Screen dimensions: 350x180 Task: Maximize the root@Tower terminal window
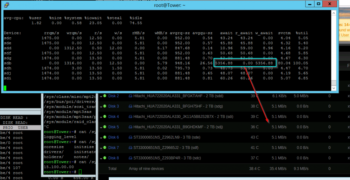[318, 4]
